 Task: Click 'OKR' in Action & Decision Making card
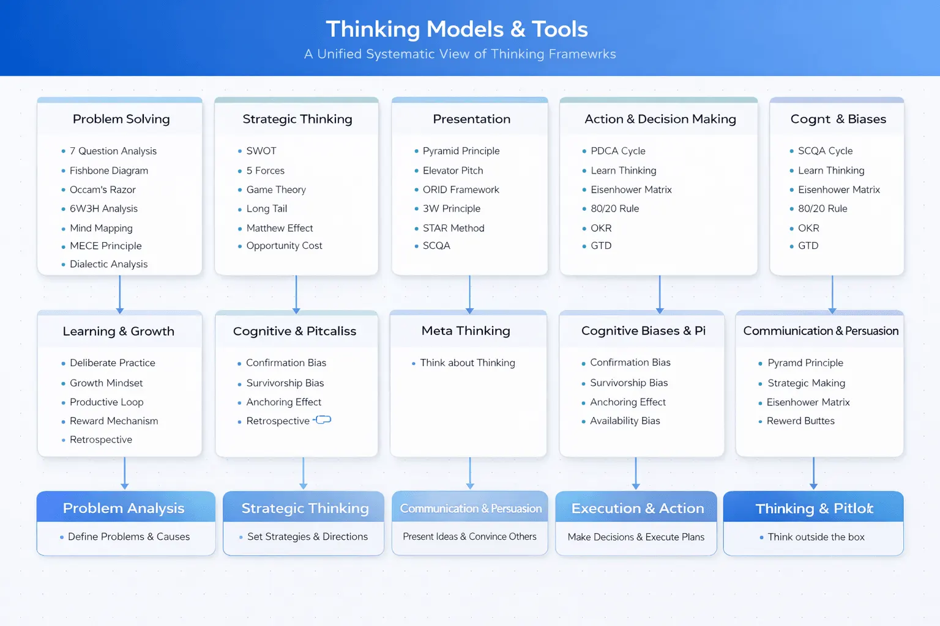pyautogui.click(x=601, y=228)
